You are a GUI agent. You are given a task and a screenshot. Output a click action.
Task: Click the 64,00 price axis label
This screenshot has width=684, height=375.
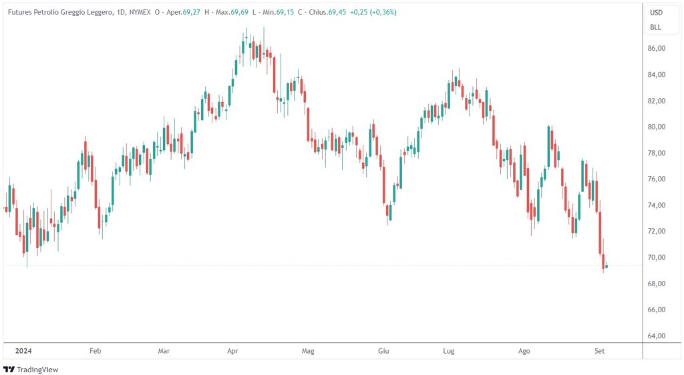click(x=655, y=336)
